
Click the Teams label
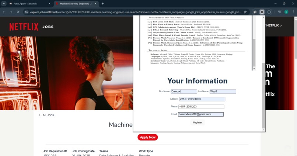click(104, 151)
